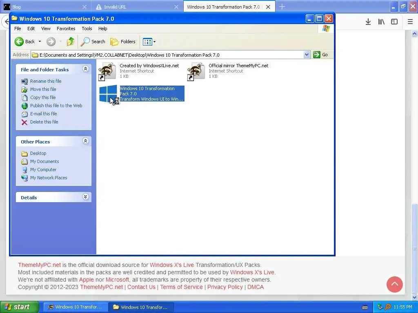This screenshot has width=418, height=313.
Task: Select the Windows 10 Transformation Pack logo icon
Action: pos(108,94)
